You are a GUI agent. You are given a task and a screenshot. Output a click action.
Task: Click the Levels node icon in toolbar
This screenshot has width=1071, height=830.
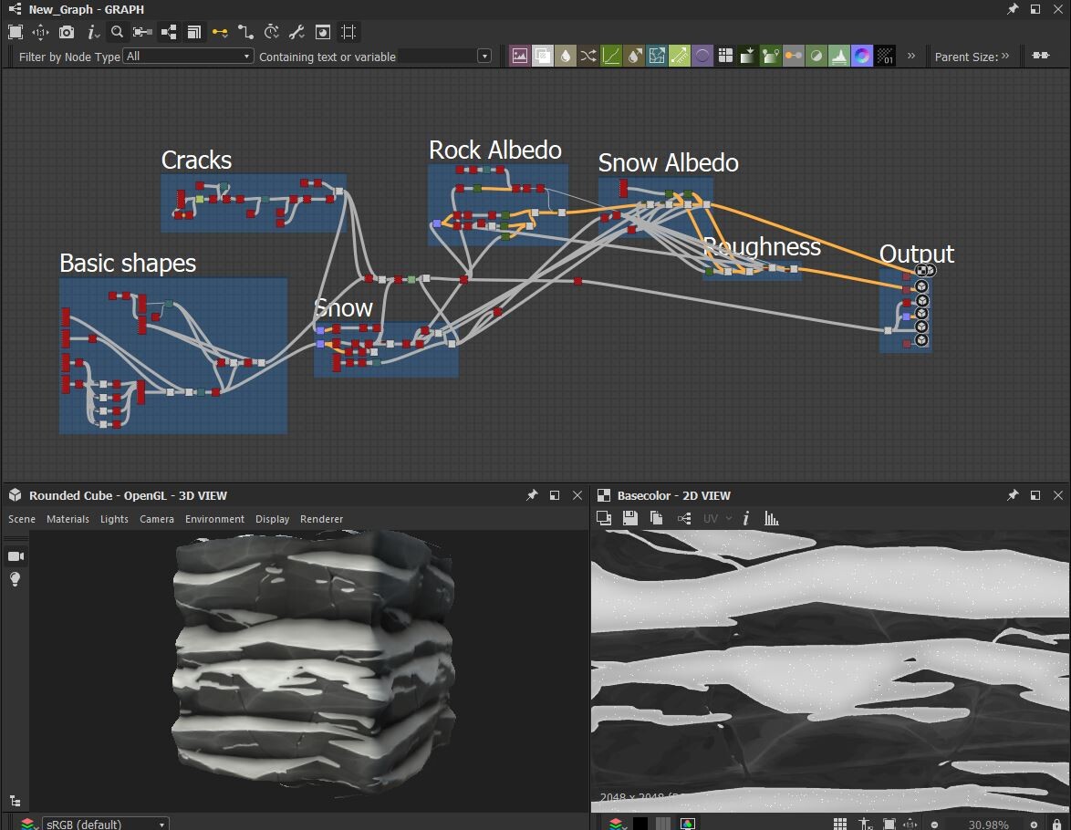839,56
